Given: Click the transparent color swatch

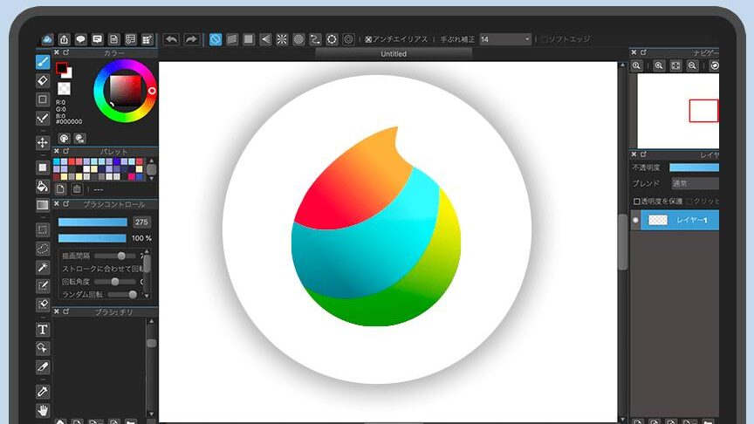Looking at the screenshot, I should click(64, 88).
